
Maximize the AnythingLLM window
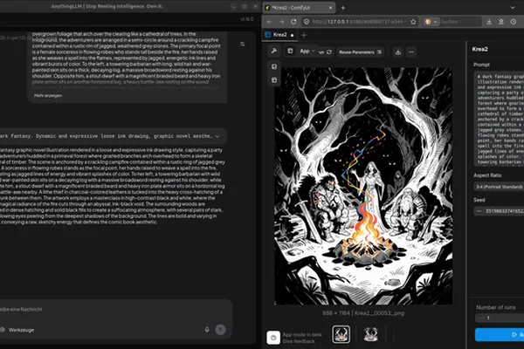(245, 6)
